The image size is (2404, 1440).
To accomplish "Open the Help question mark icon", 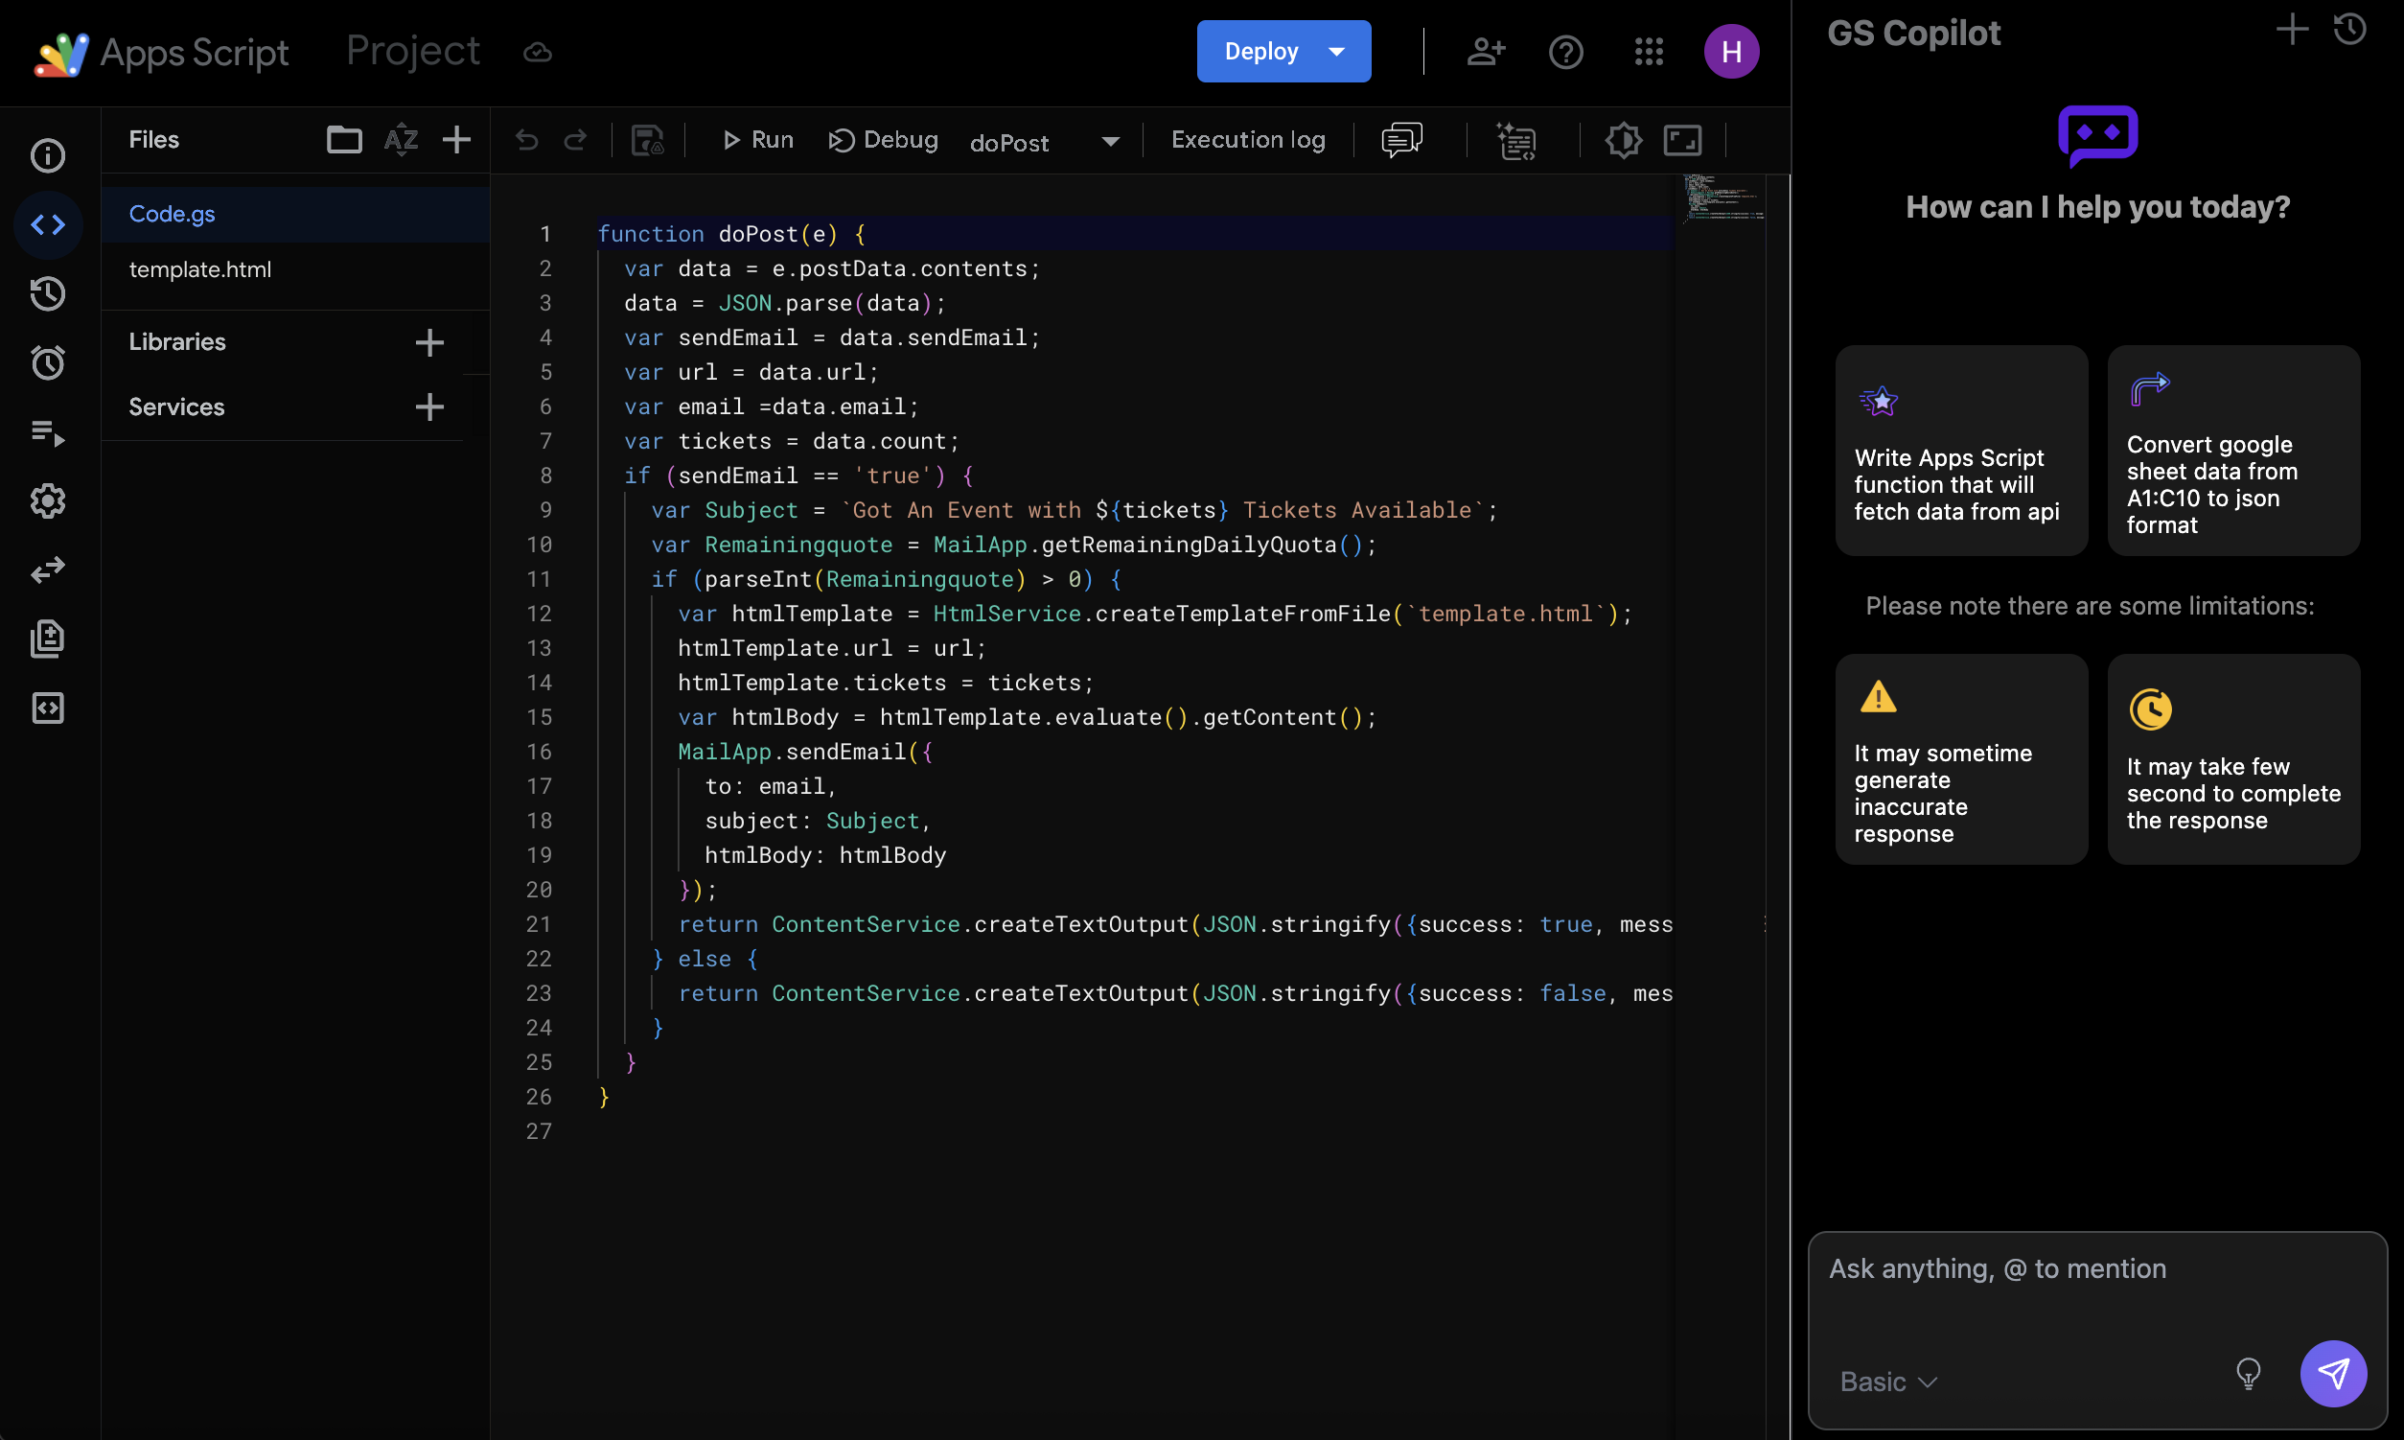I will [x=1566, y=52].
